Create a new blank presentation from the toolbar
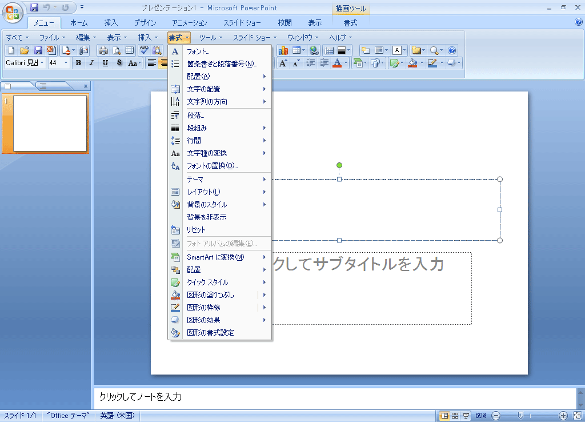 pyautogui.click(x=11, y=50)
